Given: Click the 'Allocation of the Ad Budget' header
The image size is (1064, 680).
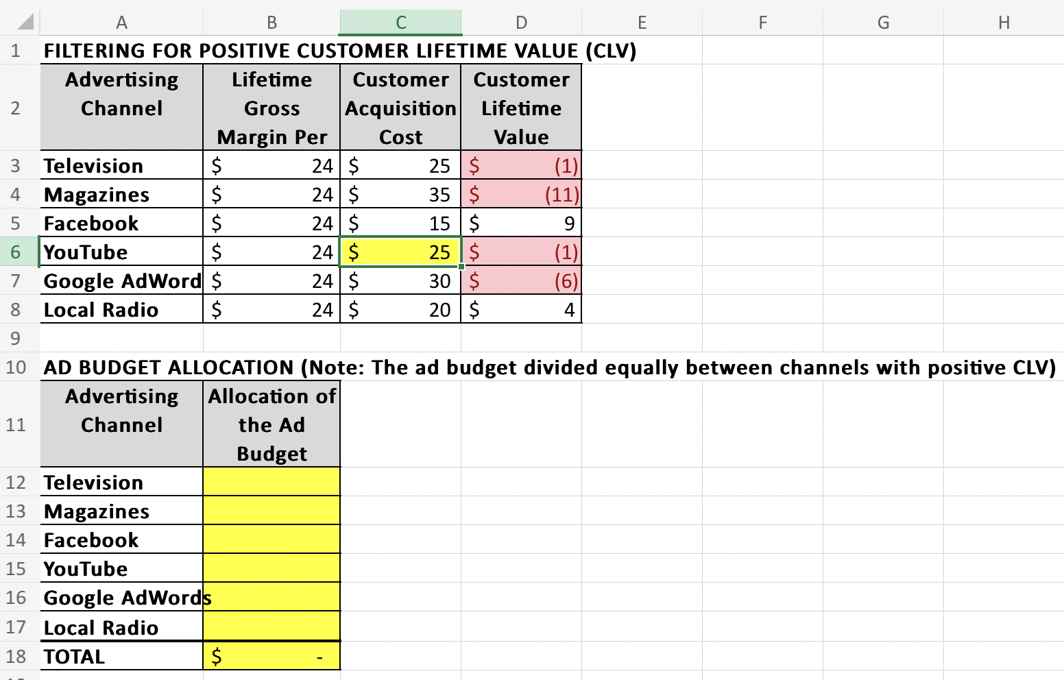Looking at the screenshot, I should 271,424.
